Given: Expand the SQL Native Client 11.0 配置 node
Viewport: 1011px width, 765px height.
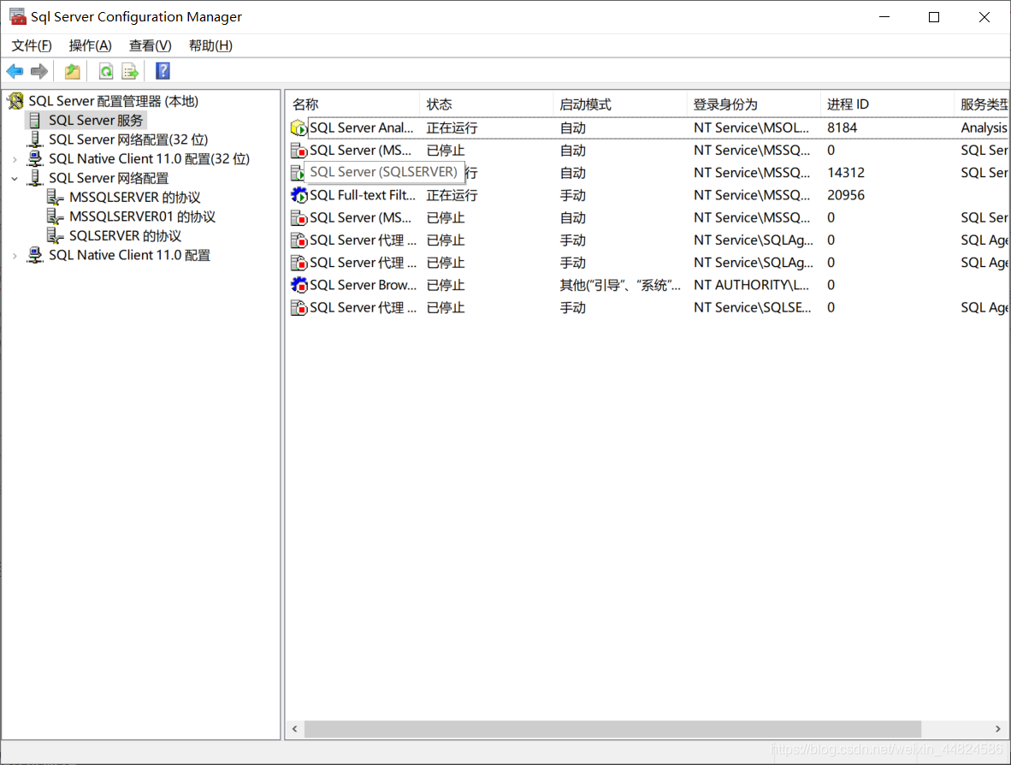Looking at the screenshot, I should (15, 256).
